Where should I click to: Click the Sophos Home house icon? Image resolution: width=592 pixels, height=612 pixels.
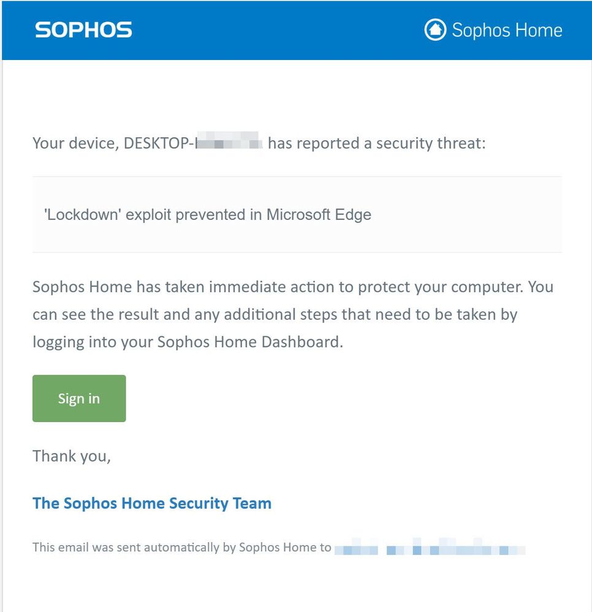tap(435, 29)
